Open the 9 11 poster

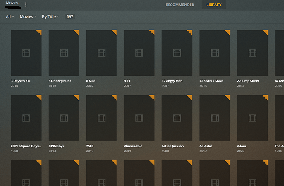[x=139, y=53]
